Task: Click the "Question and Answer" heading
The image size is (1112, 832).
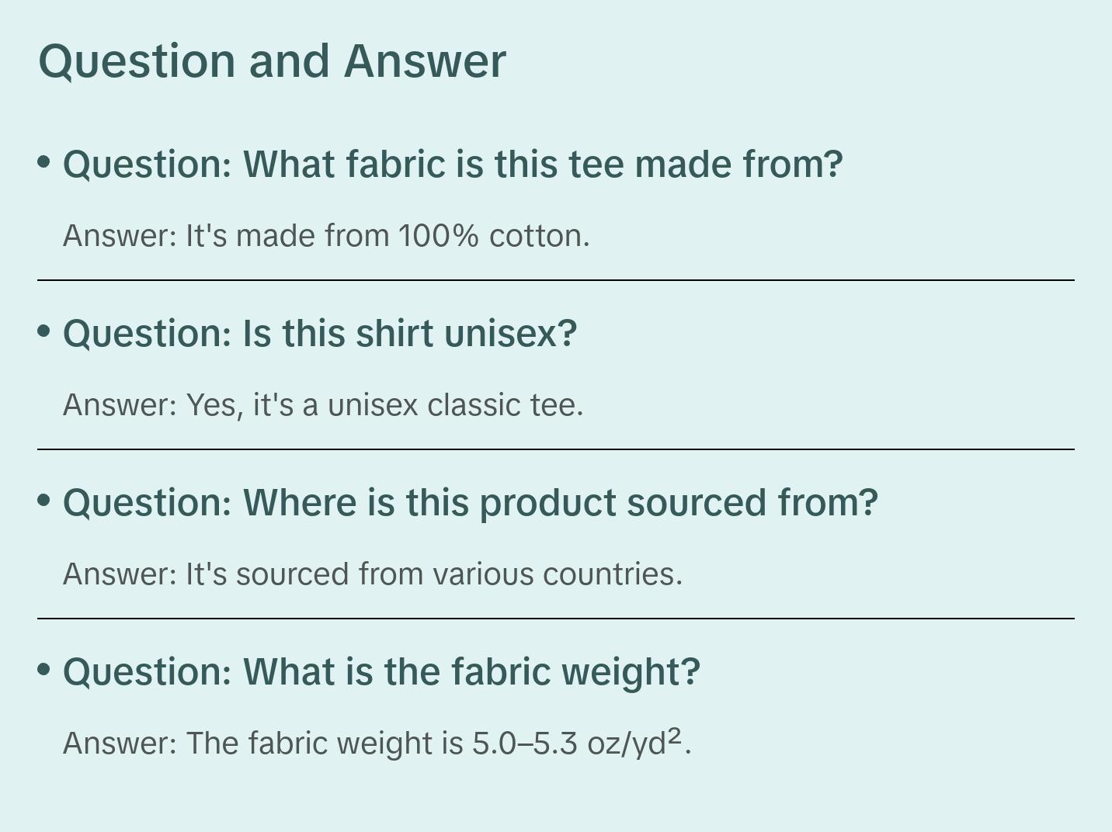Action: click(272, 61)
